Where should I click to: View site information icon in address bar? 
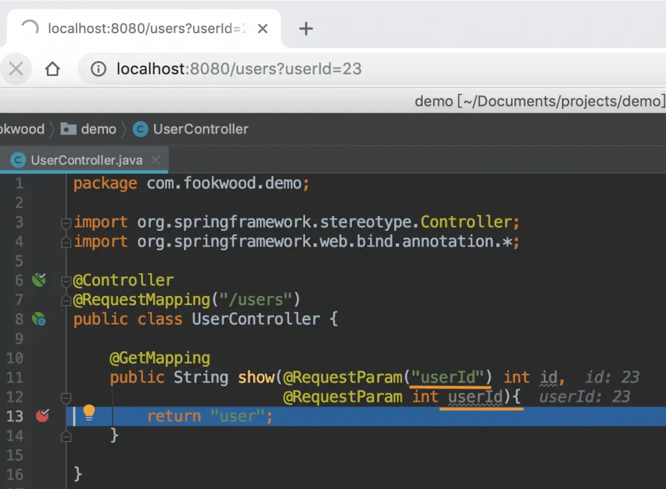pyautogui.click(x=99, y=68)
